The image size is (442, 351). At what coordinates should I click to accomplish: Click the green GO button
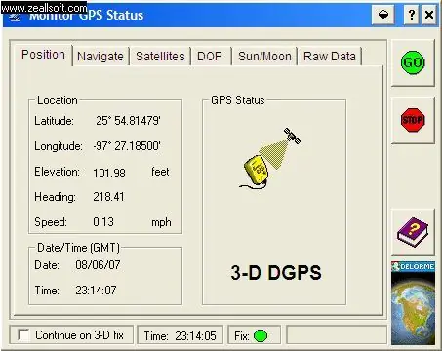coord(413,62)
